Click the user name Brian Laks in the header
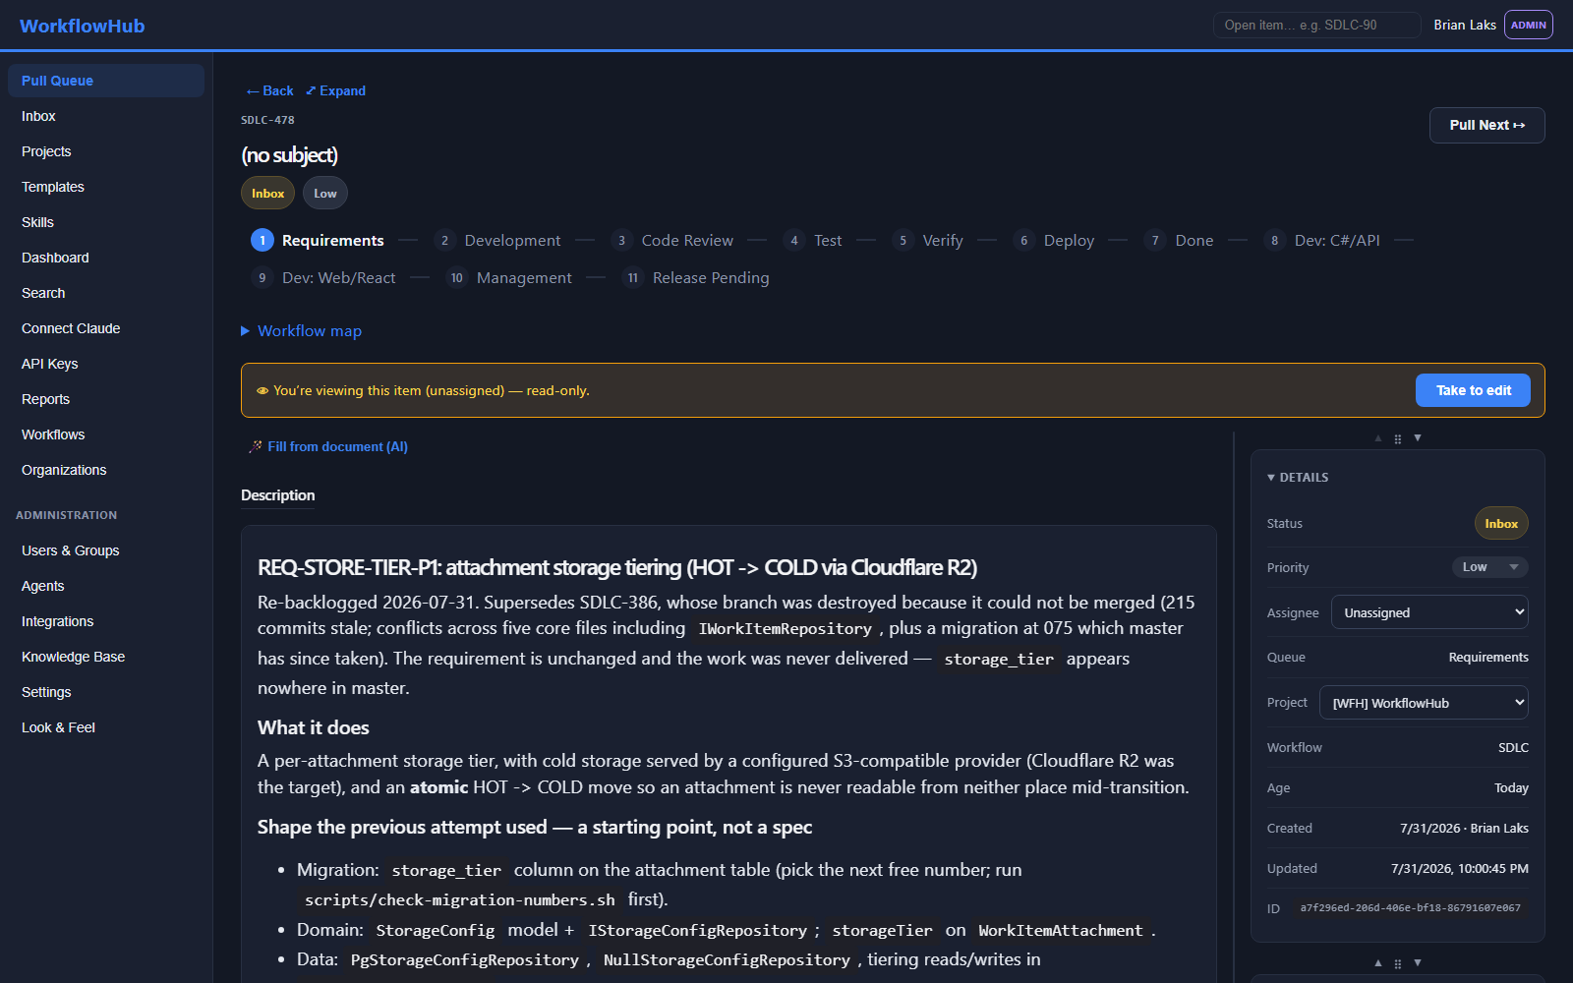Viewport: 1573px width, 983px height. 1465,25
